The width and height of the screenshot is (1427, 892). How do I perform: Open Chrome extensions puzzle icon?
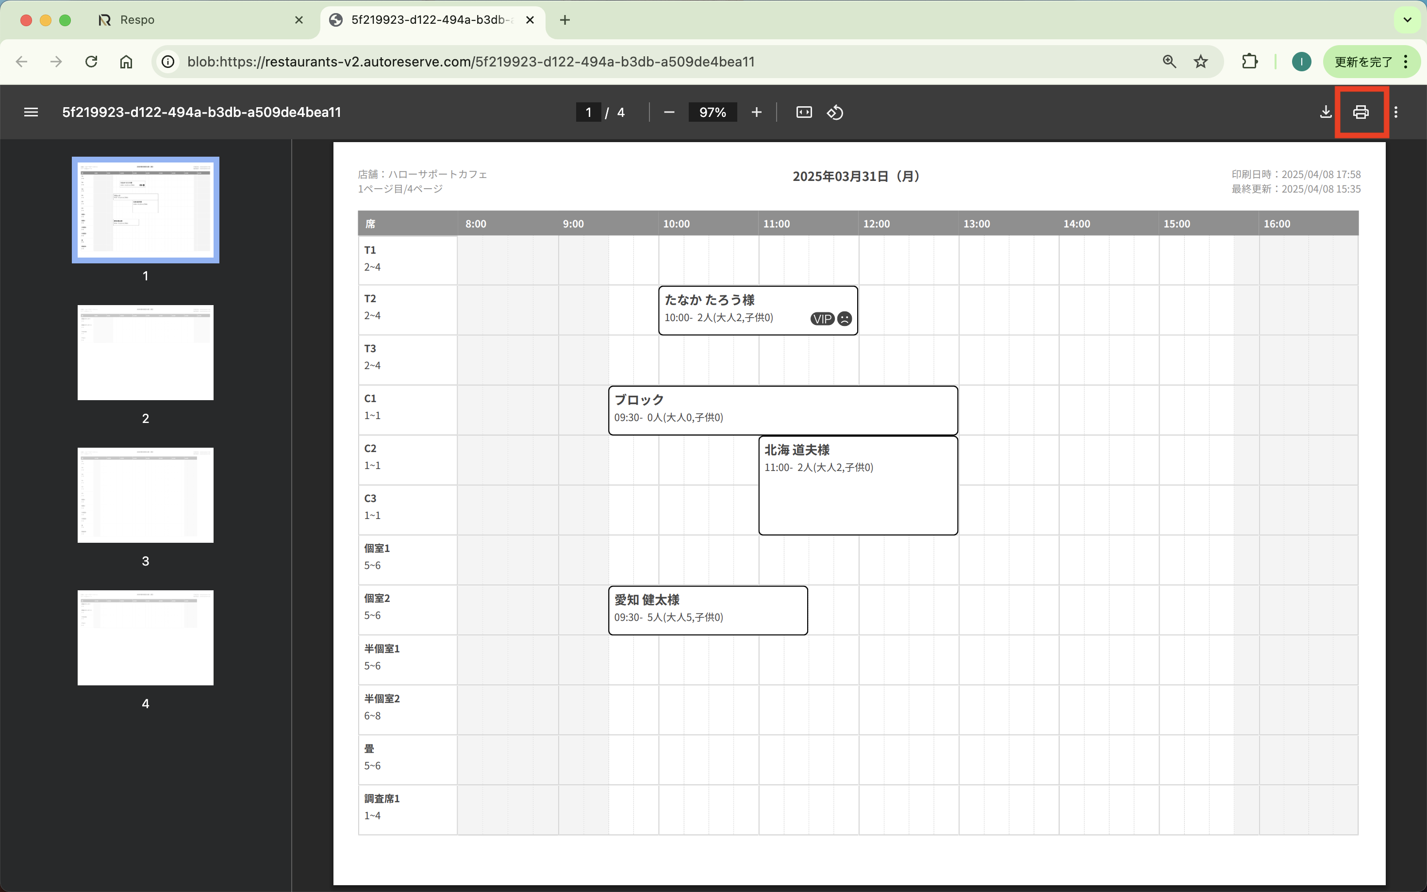point(1249,61)
